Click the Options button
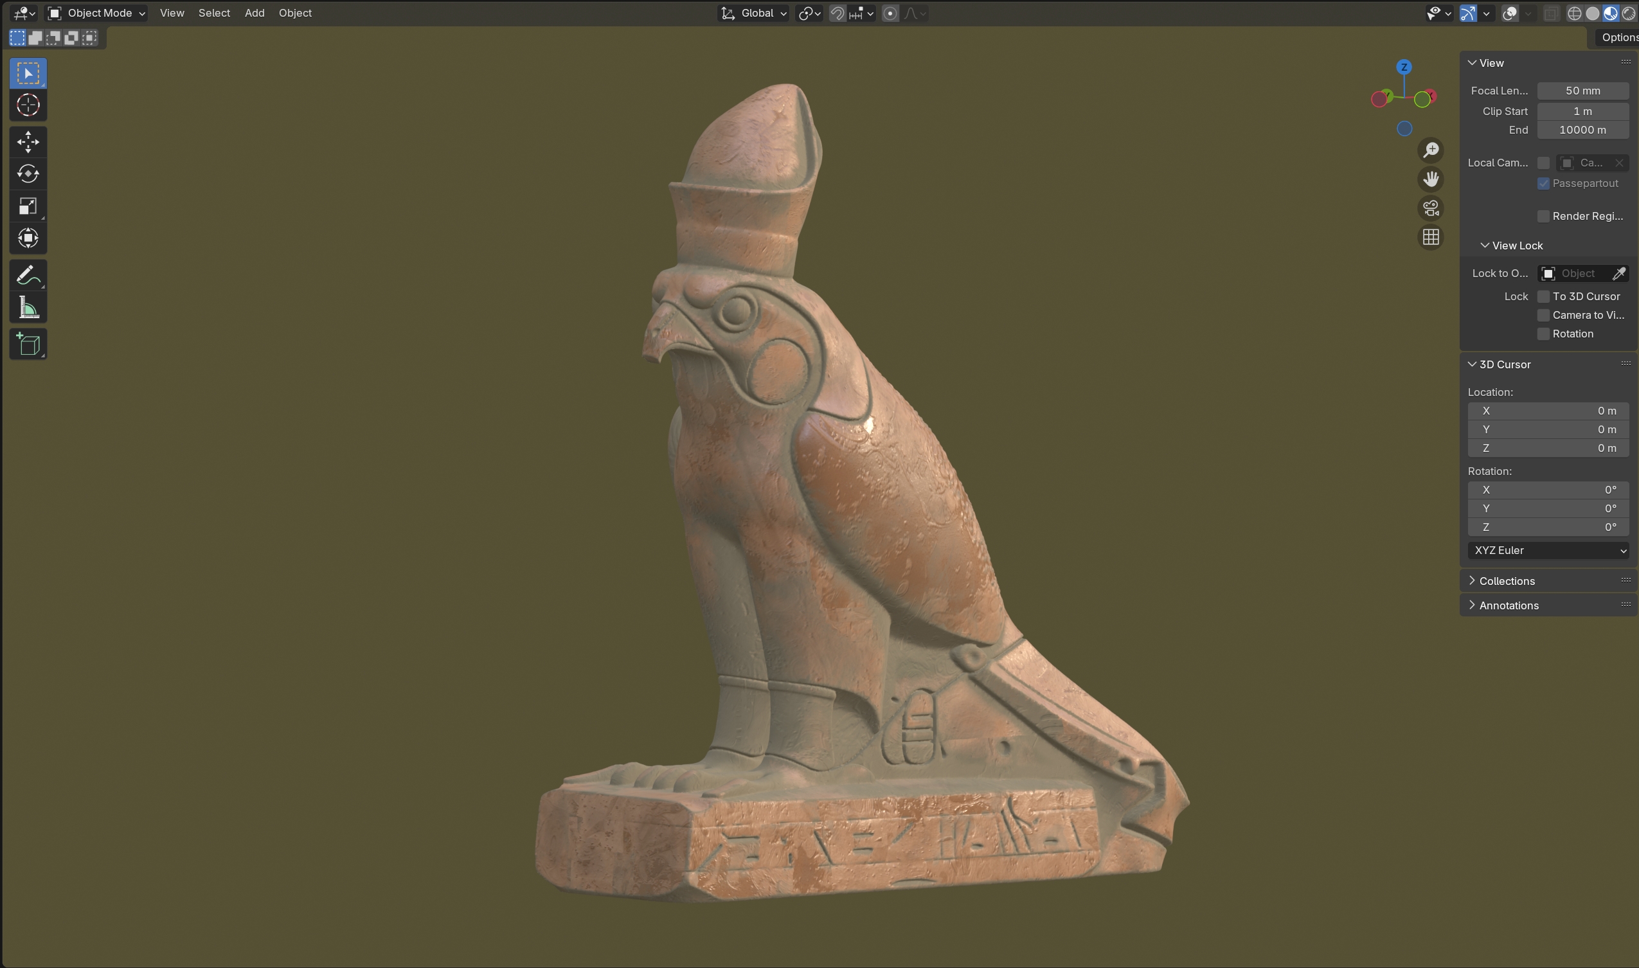The width and height of the screenshot is (1639, 968). [x=1618, y=38]
